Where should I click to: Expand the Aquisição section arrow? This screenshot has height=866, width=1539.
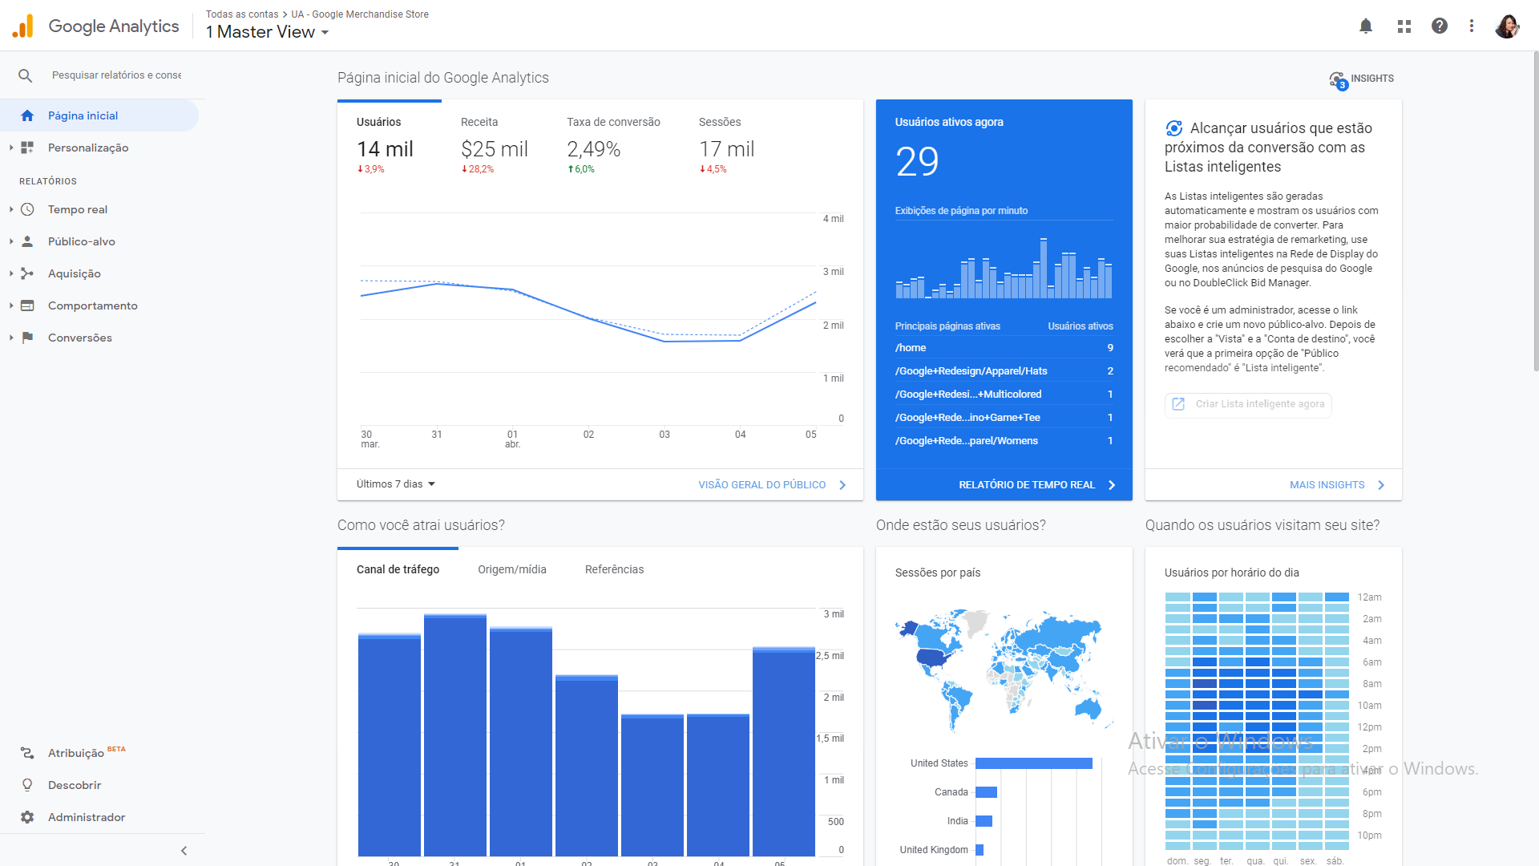pos(11,273)
